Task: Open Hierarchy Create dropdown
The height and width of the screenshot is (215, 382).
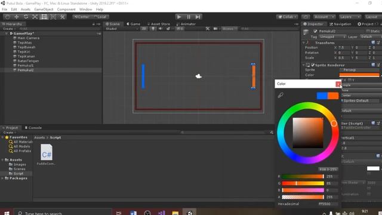Action: click(x=10, y=29)
